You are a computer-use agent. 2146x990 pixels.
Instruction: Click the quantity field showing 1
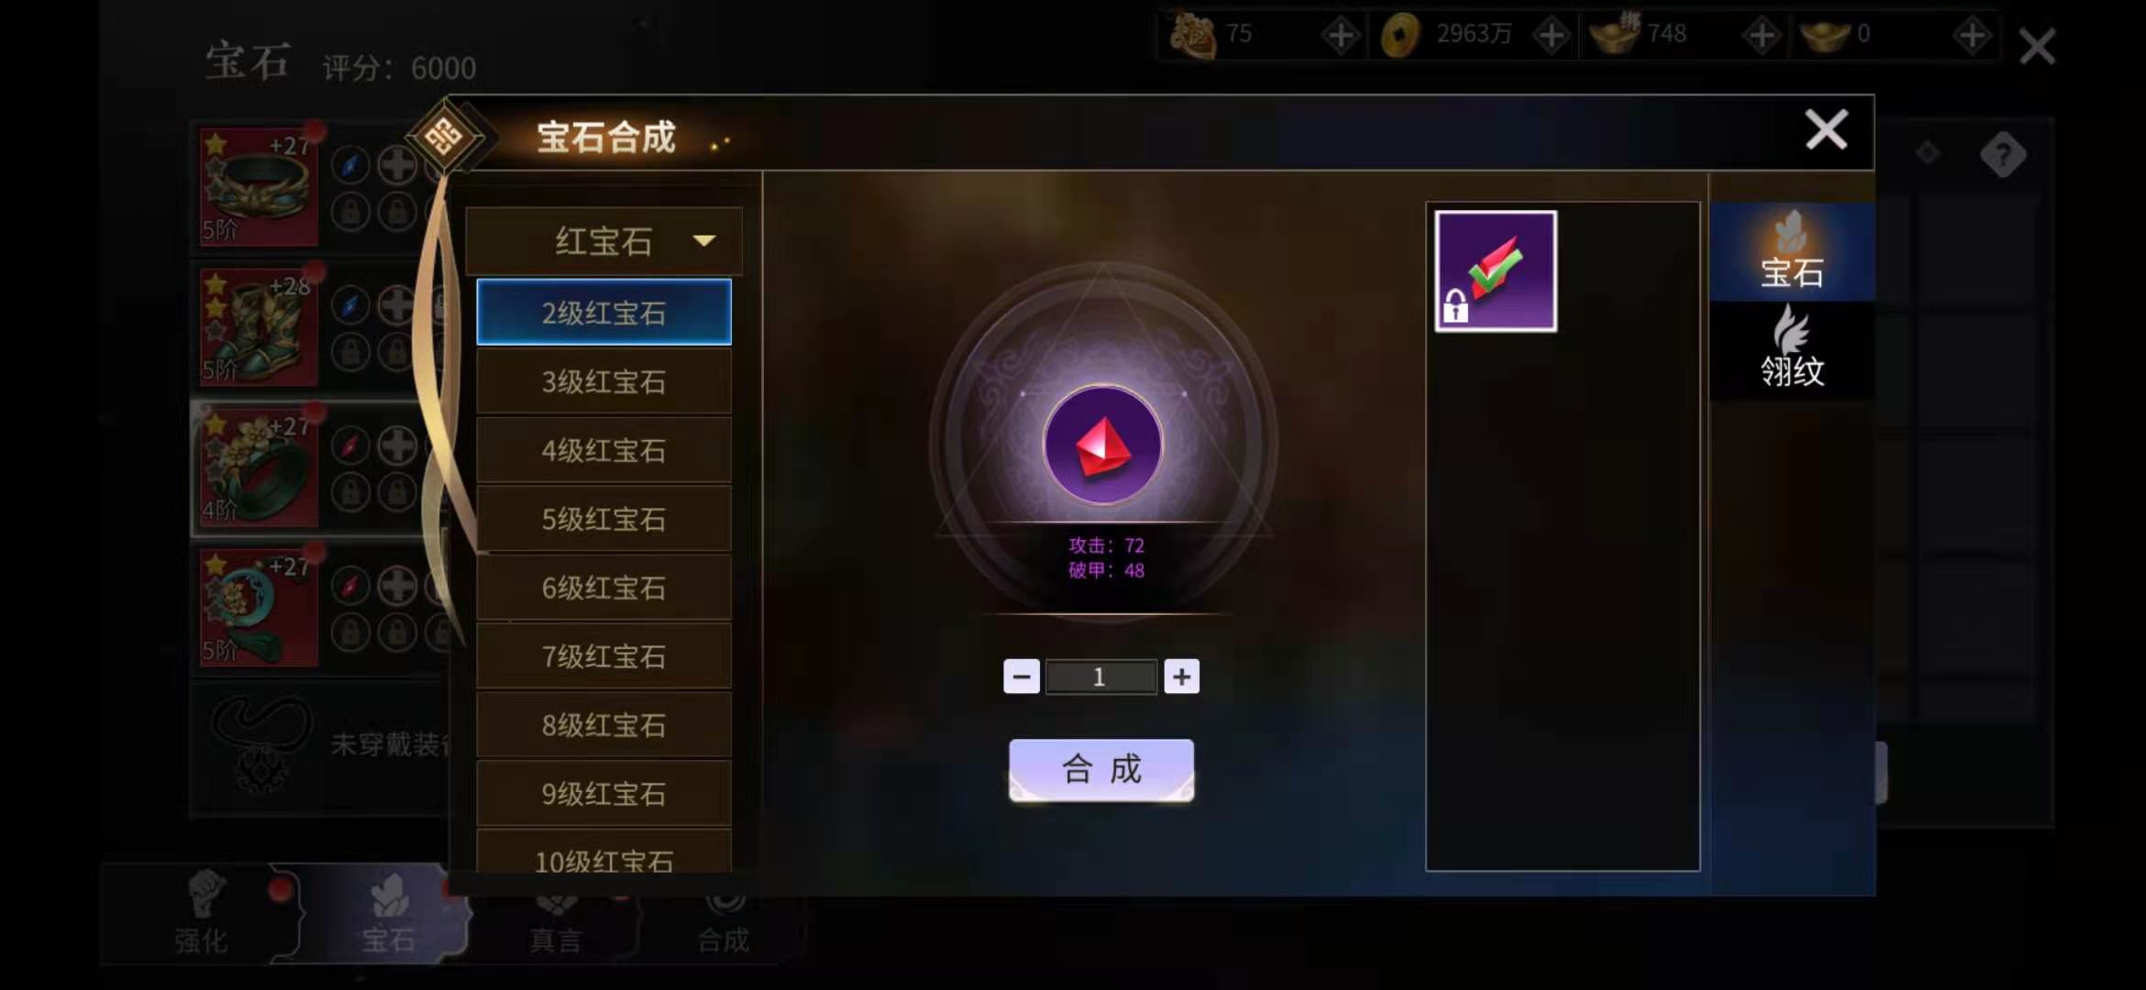point(1101,676)
